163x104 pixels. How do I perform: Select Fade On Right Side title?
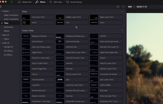tap(38, 69)
